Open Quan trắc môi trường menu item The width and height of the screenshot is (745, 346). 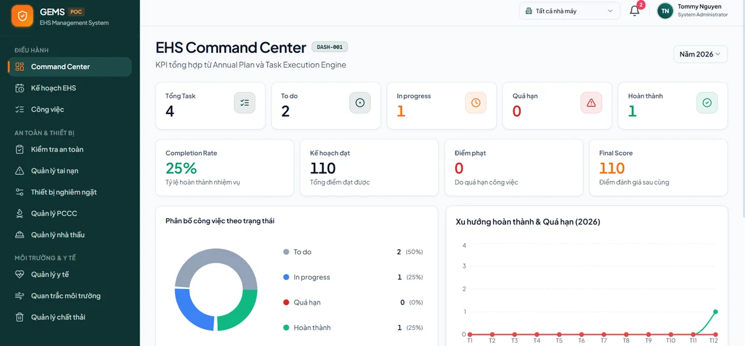(x=70, y=296)
